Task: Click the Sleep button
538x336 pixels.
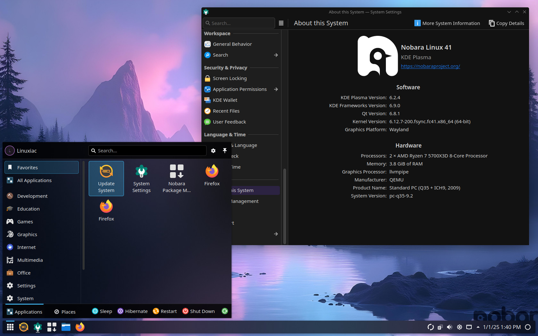Action: pyautogui.click(x=102, y=311)
